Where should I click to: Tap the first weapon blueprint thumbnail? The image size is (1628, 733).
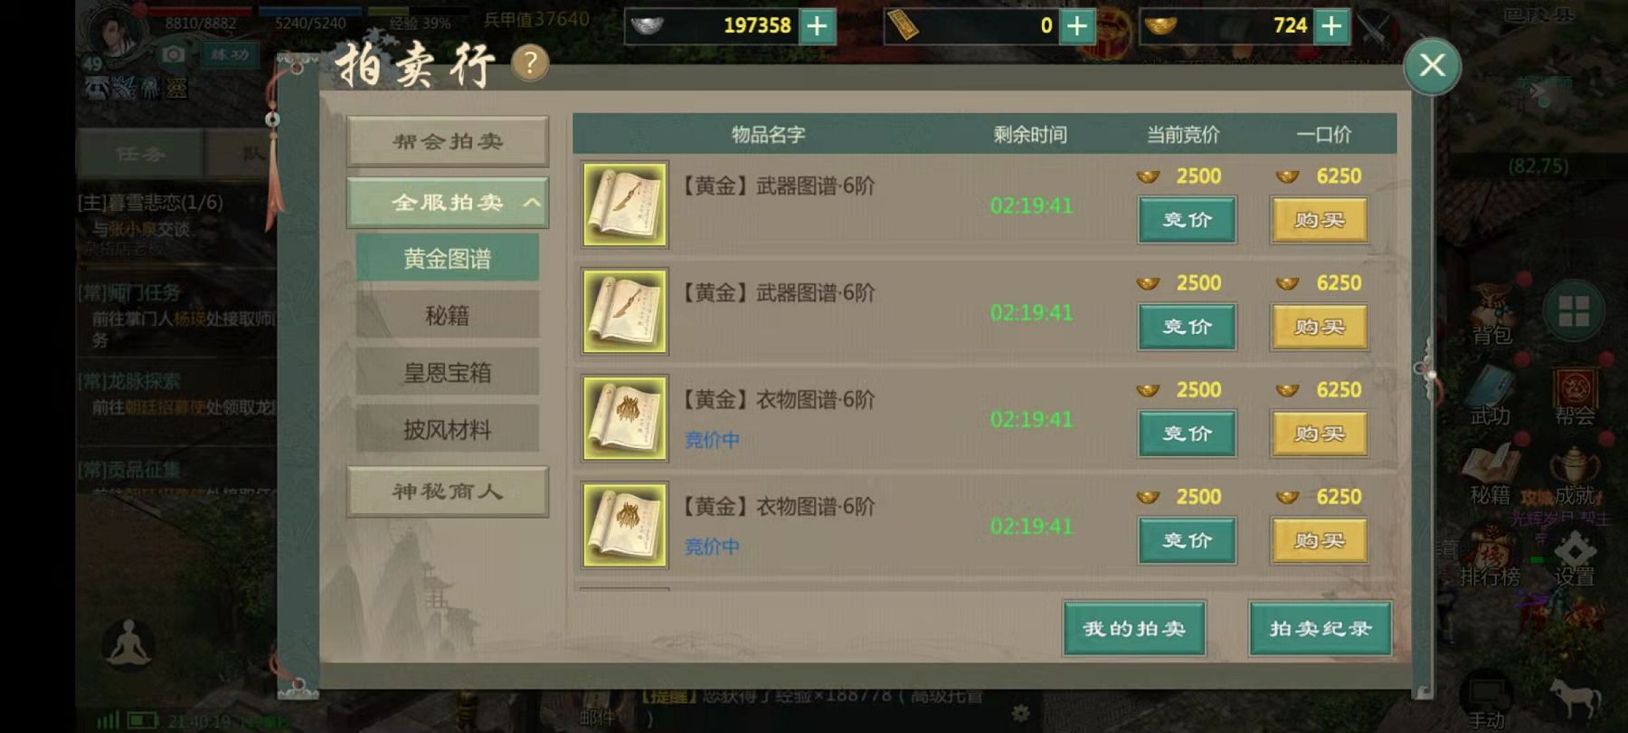[625, 205]
